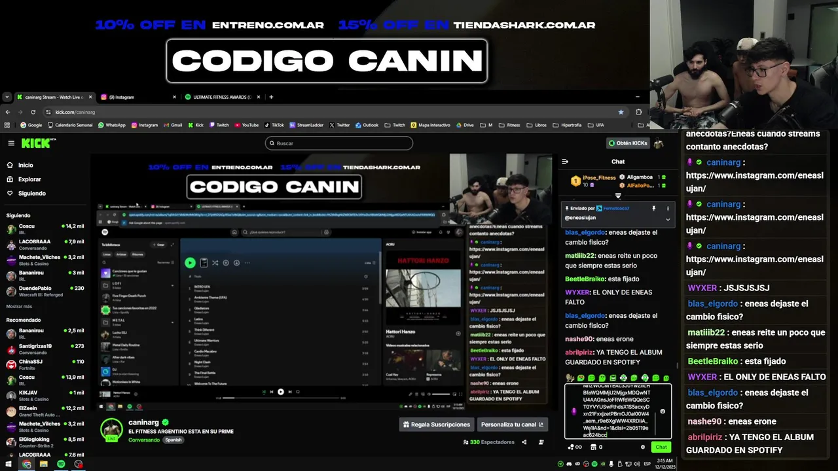Click the Conversando category link

(144, 440)
